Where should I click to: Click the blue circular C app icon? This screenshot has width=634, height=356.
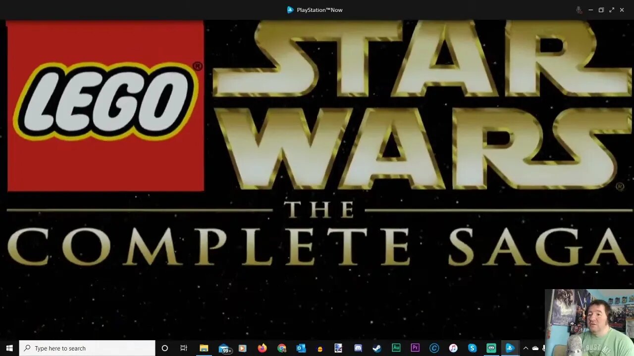point(434,348)
